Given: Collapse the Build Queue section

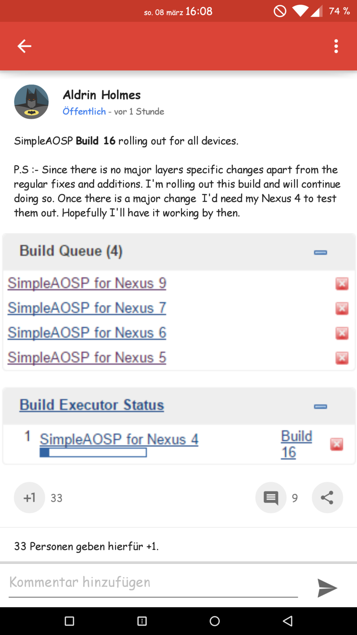Looking at the screenshot, I should coord(321,252).
